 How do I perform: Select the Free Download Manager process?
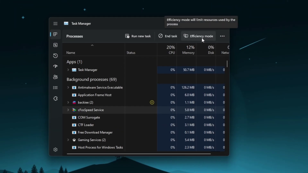[x=144, y=132]
